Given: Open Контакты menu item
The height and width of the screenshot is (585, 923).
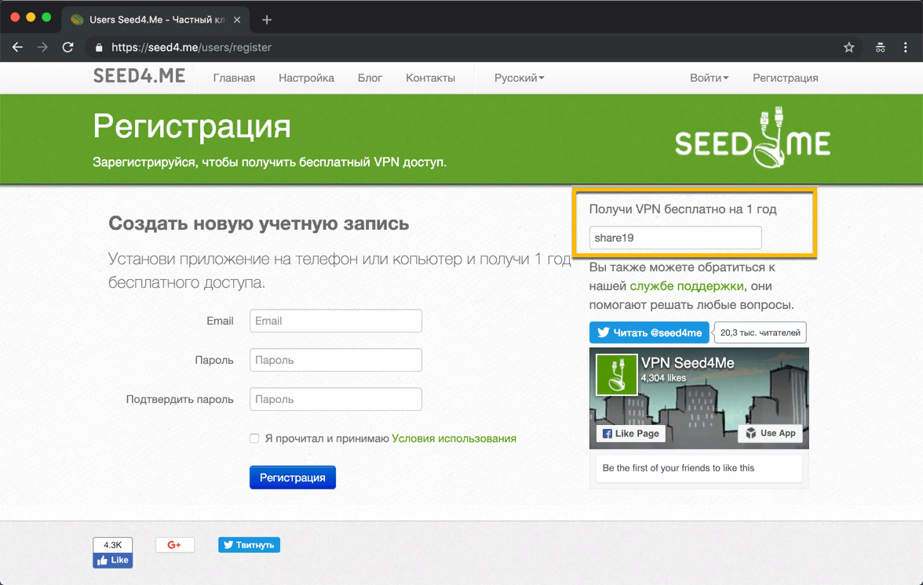Looking at the screenshot, I should coord(430,78).
